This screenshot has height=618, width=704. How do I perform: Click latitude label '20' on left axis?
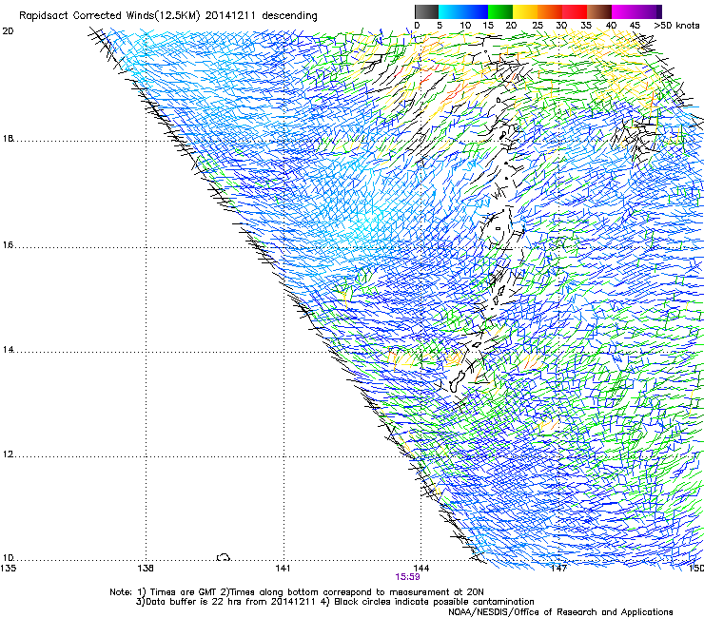(x=8, y=31)
